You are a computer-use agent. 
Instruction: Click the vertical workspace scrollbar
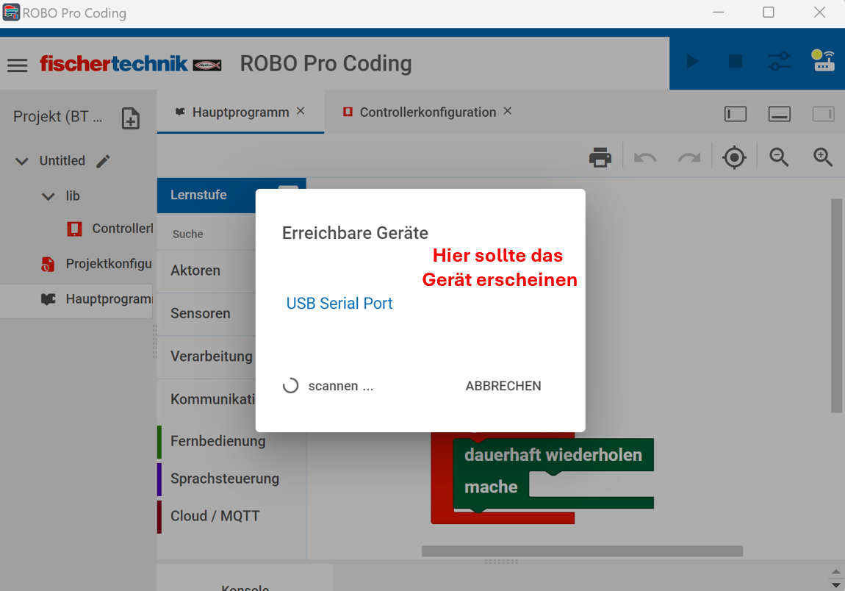coord(836,306)
